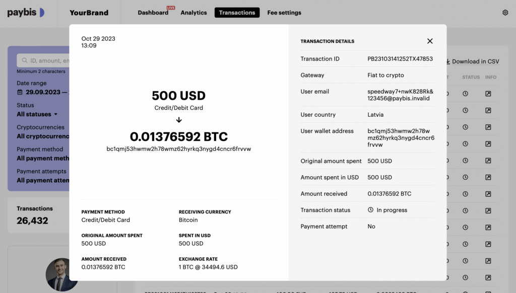Screen dimensions: 516x293
Task: Switch to the Analytics tab
Action: click(x=193, y=13)
